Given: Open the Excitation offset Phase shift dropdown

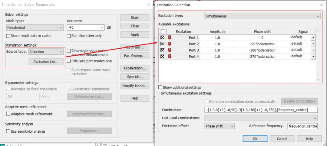Looking at the screenshot, I should click(x=220, y=126).
